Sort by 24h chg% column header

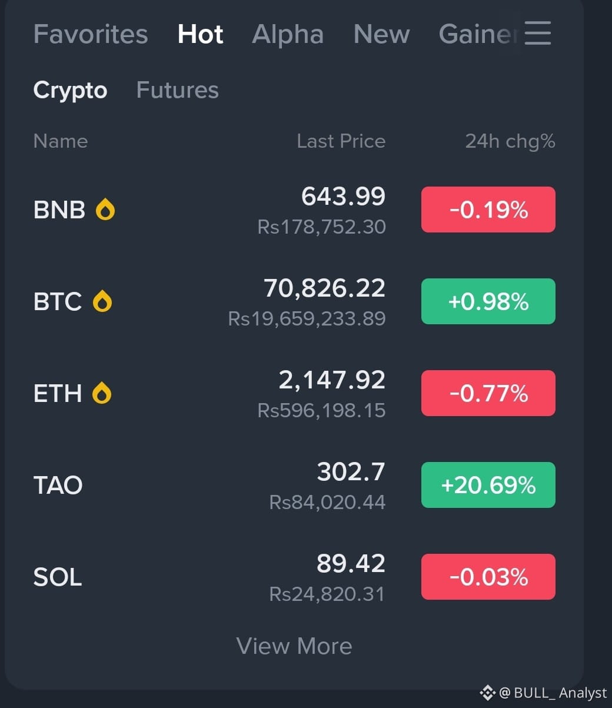click(x=510, y=141)
